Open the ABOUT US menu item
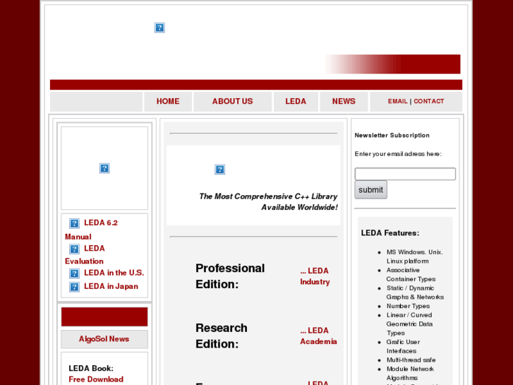 click(232, 101)
